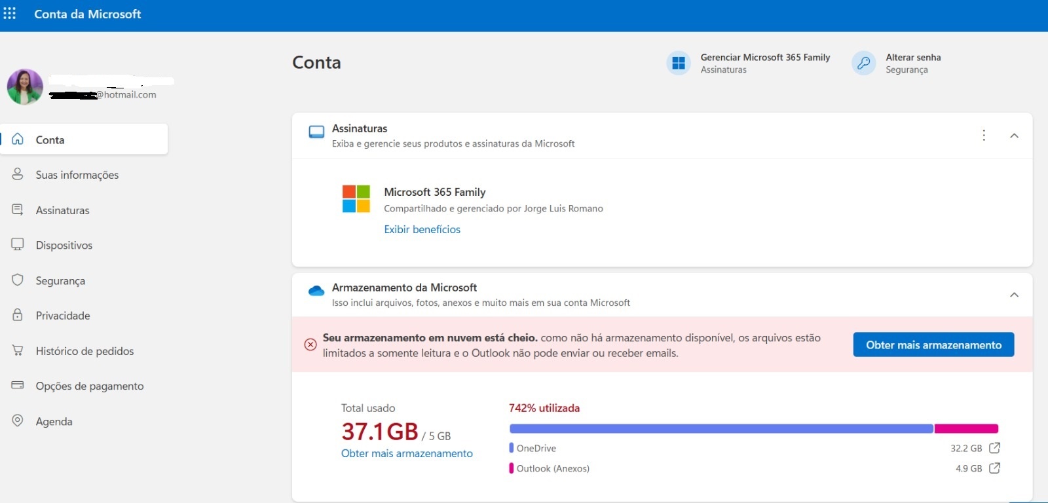Click the Microsoft 365 Family logo
The width and height of the screenshot is (1048, 503).
click(x=356, y=198)
